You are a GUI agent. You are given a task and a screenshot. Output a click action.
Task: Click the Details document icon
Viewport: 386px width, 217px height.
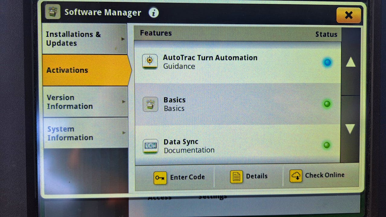pyautogui.click(x=236, y=177)
